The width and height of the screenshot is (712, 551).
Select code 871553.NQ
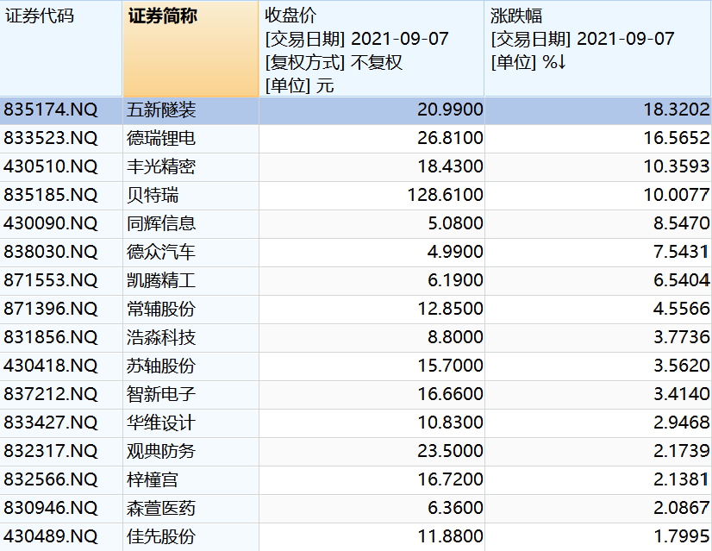coord(50,280)
